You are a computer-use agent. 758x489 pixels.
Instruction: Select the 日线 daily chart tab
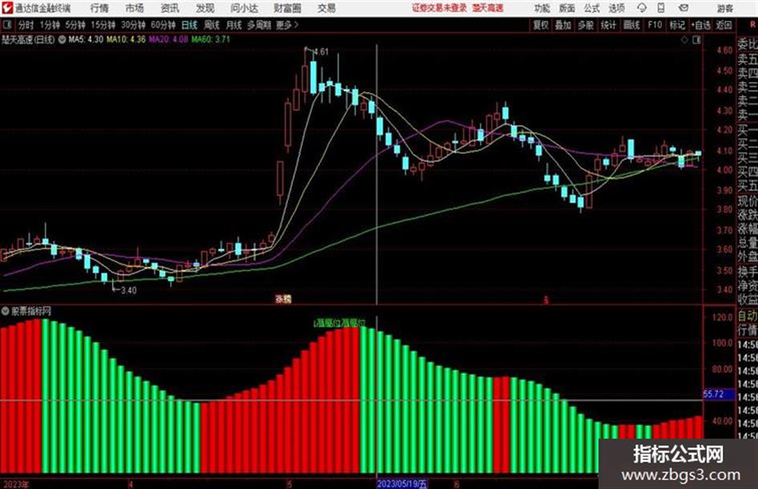pos(189,25)
